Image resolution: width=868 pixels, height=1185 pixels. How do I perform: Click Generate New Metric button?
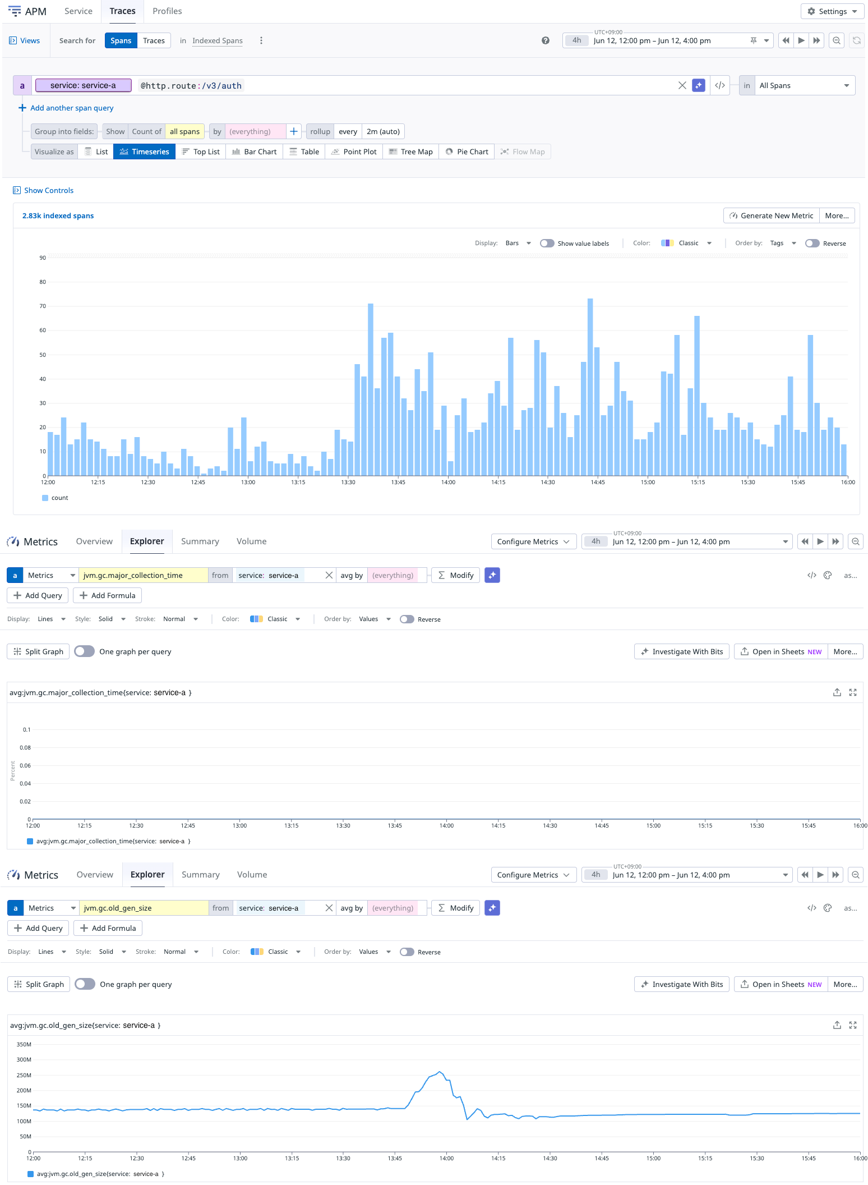click(772, 215)
